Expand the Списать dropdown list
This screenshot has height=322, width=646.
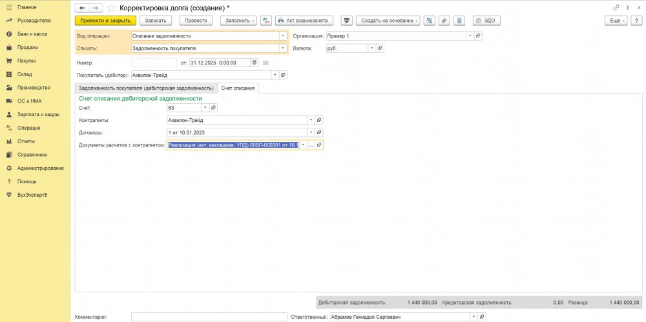(283, 48)
